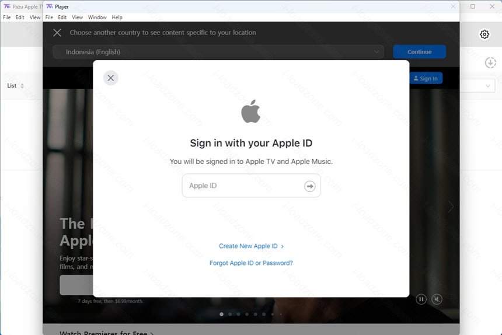The height and width of the screenshot is (335, 502).
Task: Pause the hero video playback
Action: (x=421, y=299)
